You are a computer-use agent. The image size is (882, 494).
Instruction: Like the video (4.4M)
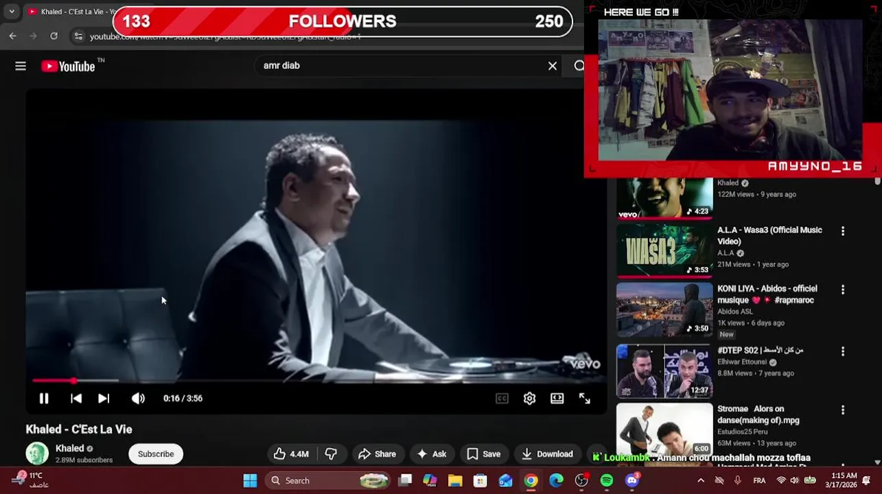pos(291,454)
